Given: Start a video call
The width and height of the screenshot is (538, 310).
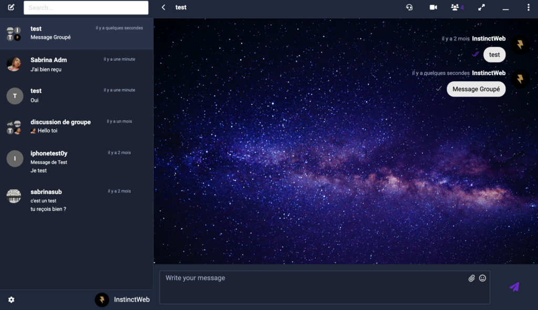Looking at the screenshot, I should pyautogui.click(x=433, y=7).
